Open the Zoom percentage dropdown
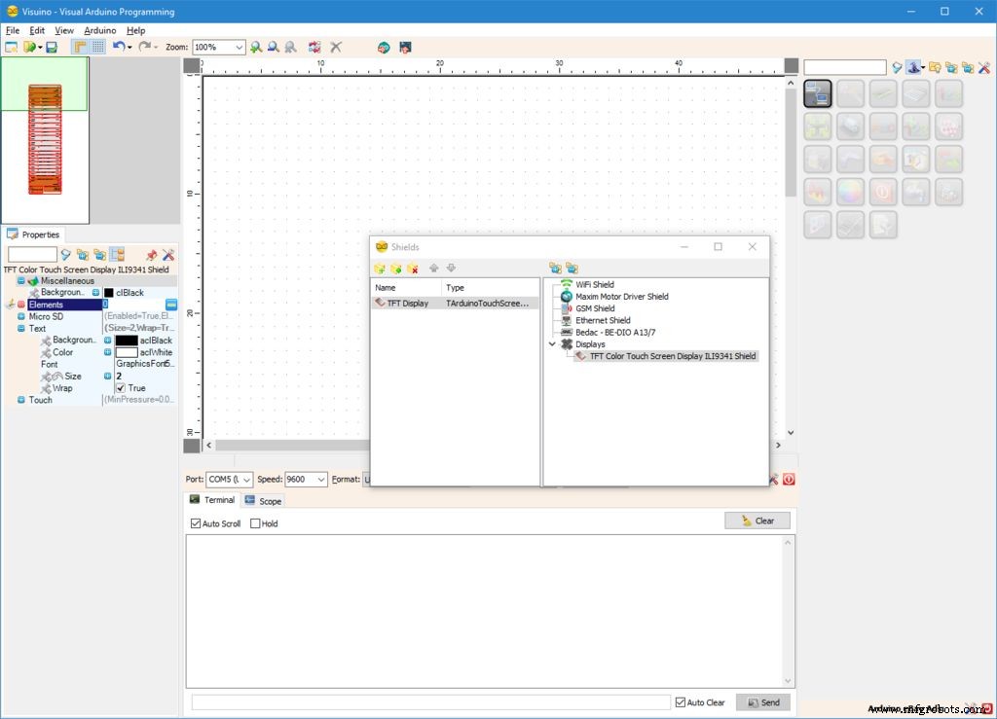Viewport: 997px width, 719px height. pyautogui.click(x=239, y=47)
